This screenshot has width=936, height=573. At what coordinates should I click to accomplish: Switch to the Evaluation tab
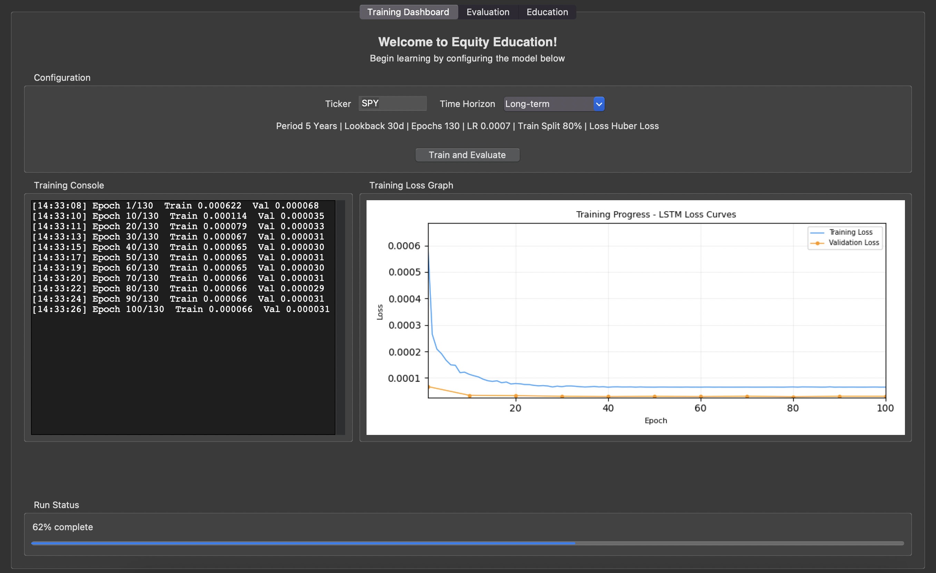point(488,12)
